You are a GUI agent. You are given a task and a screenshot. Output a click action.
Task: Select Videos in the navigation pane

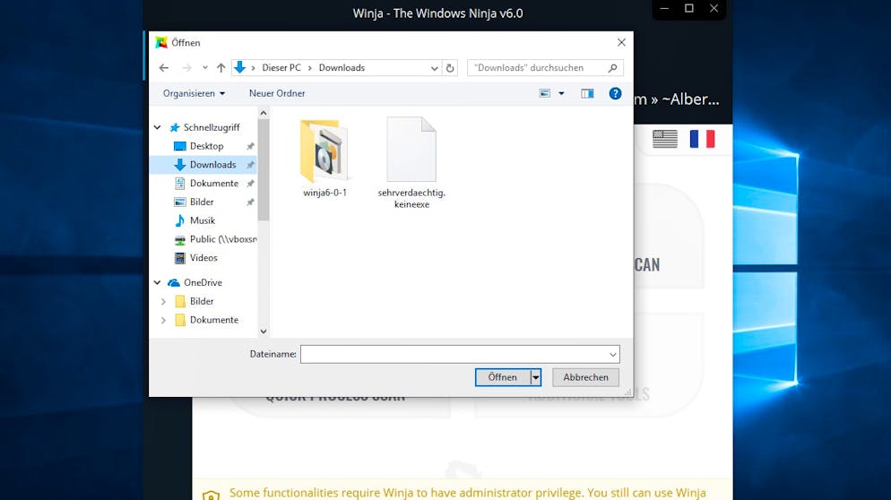coord(203,258)
